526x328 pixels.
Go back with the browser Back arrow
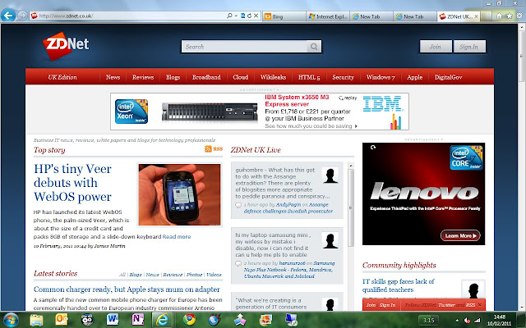8,16
